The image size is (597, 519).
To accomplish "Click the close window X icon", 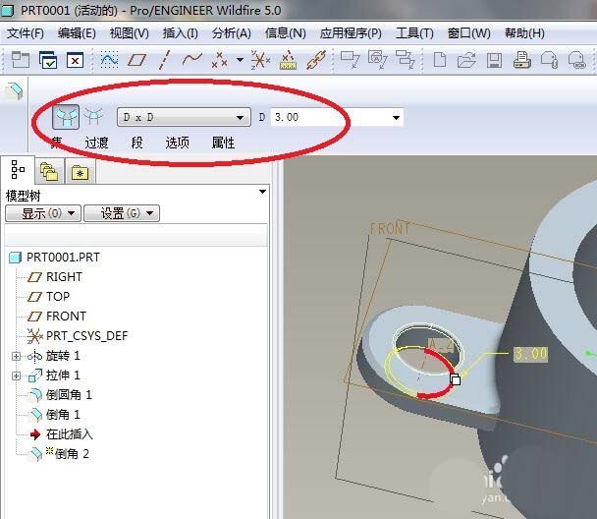I will click(75, 60).
